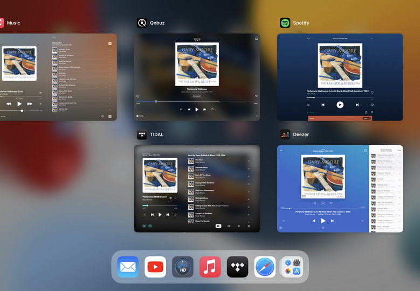Play the track in Deezer window
Image resolution: width=420 pixels, height=291 pixels.
pyautogui.click(x=323, y=221)
